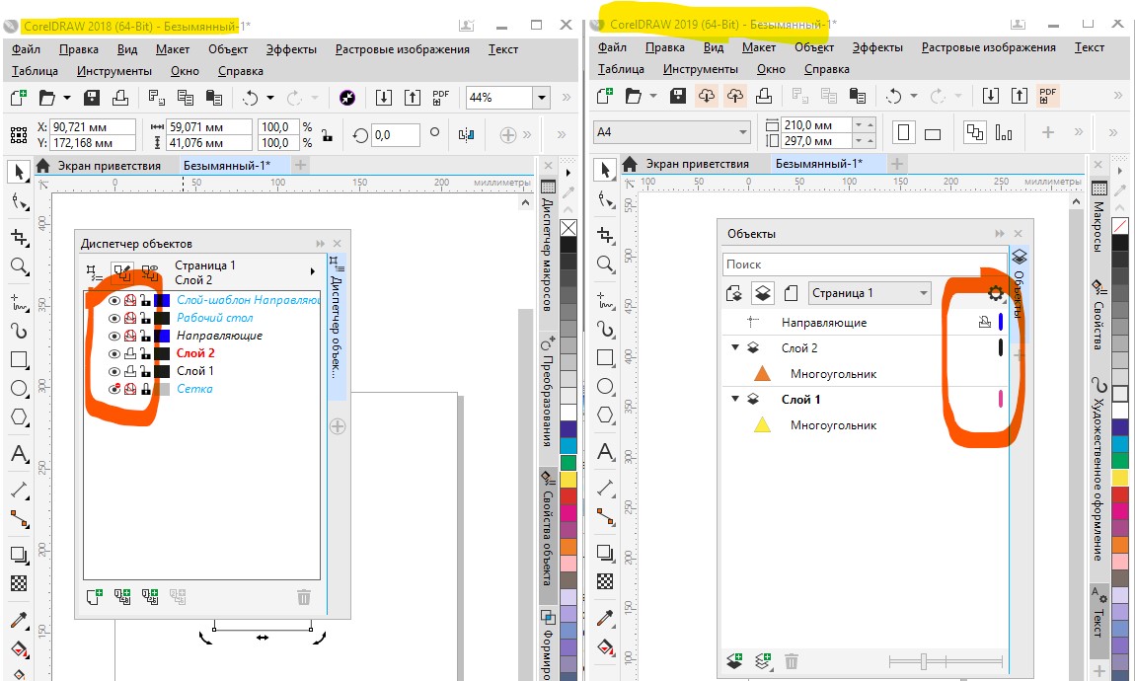
Task: Toggle visibility eye of Сетка layer
Action: click(x=114, y=389)
